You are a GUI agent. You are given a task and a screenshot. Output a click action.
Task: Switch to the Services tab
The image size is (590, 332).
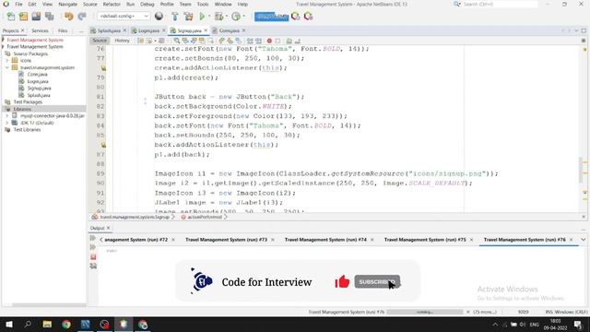40,30
